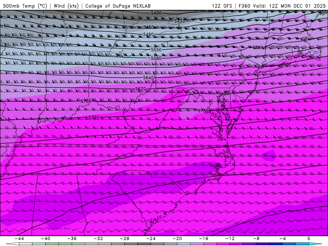Click the 5400 height contour label
This screenshot has height=246, width=328.
pos(156,13)
